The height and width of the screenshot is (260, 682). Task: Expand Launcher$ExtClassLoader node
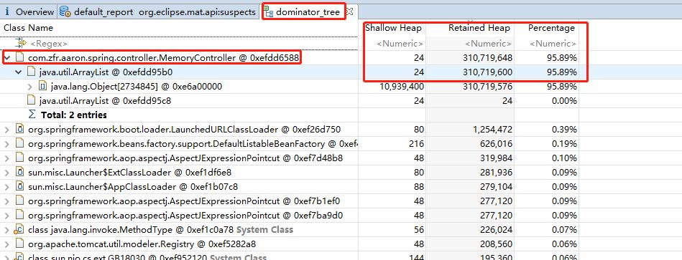[x=7, y=173]
